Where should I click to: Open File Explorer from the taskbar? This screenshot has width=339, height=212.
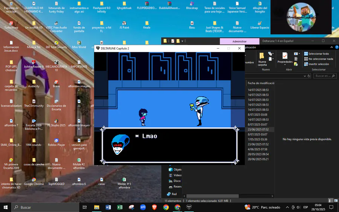point(97,207)
